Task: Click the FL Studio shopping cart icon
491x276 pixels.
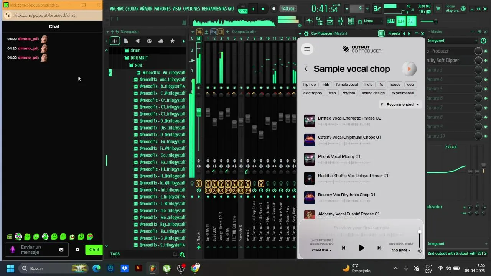Action: (x=438, y=8)
